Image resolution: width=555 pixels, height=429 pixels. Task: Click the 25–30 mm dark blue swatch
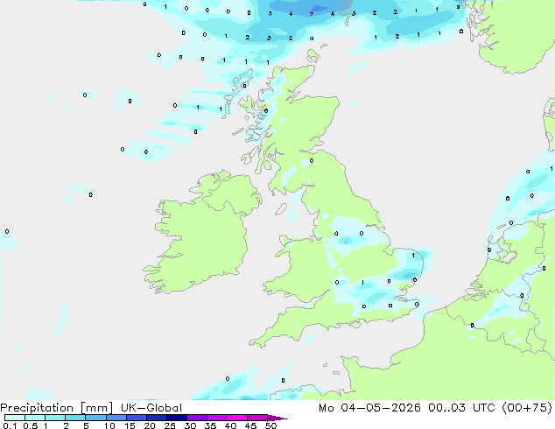(x=177, y=418)
